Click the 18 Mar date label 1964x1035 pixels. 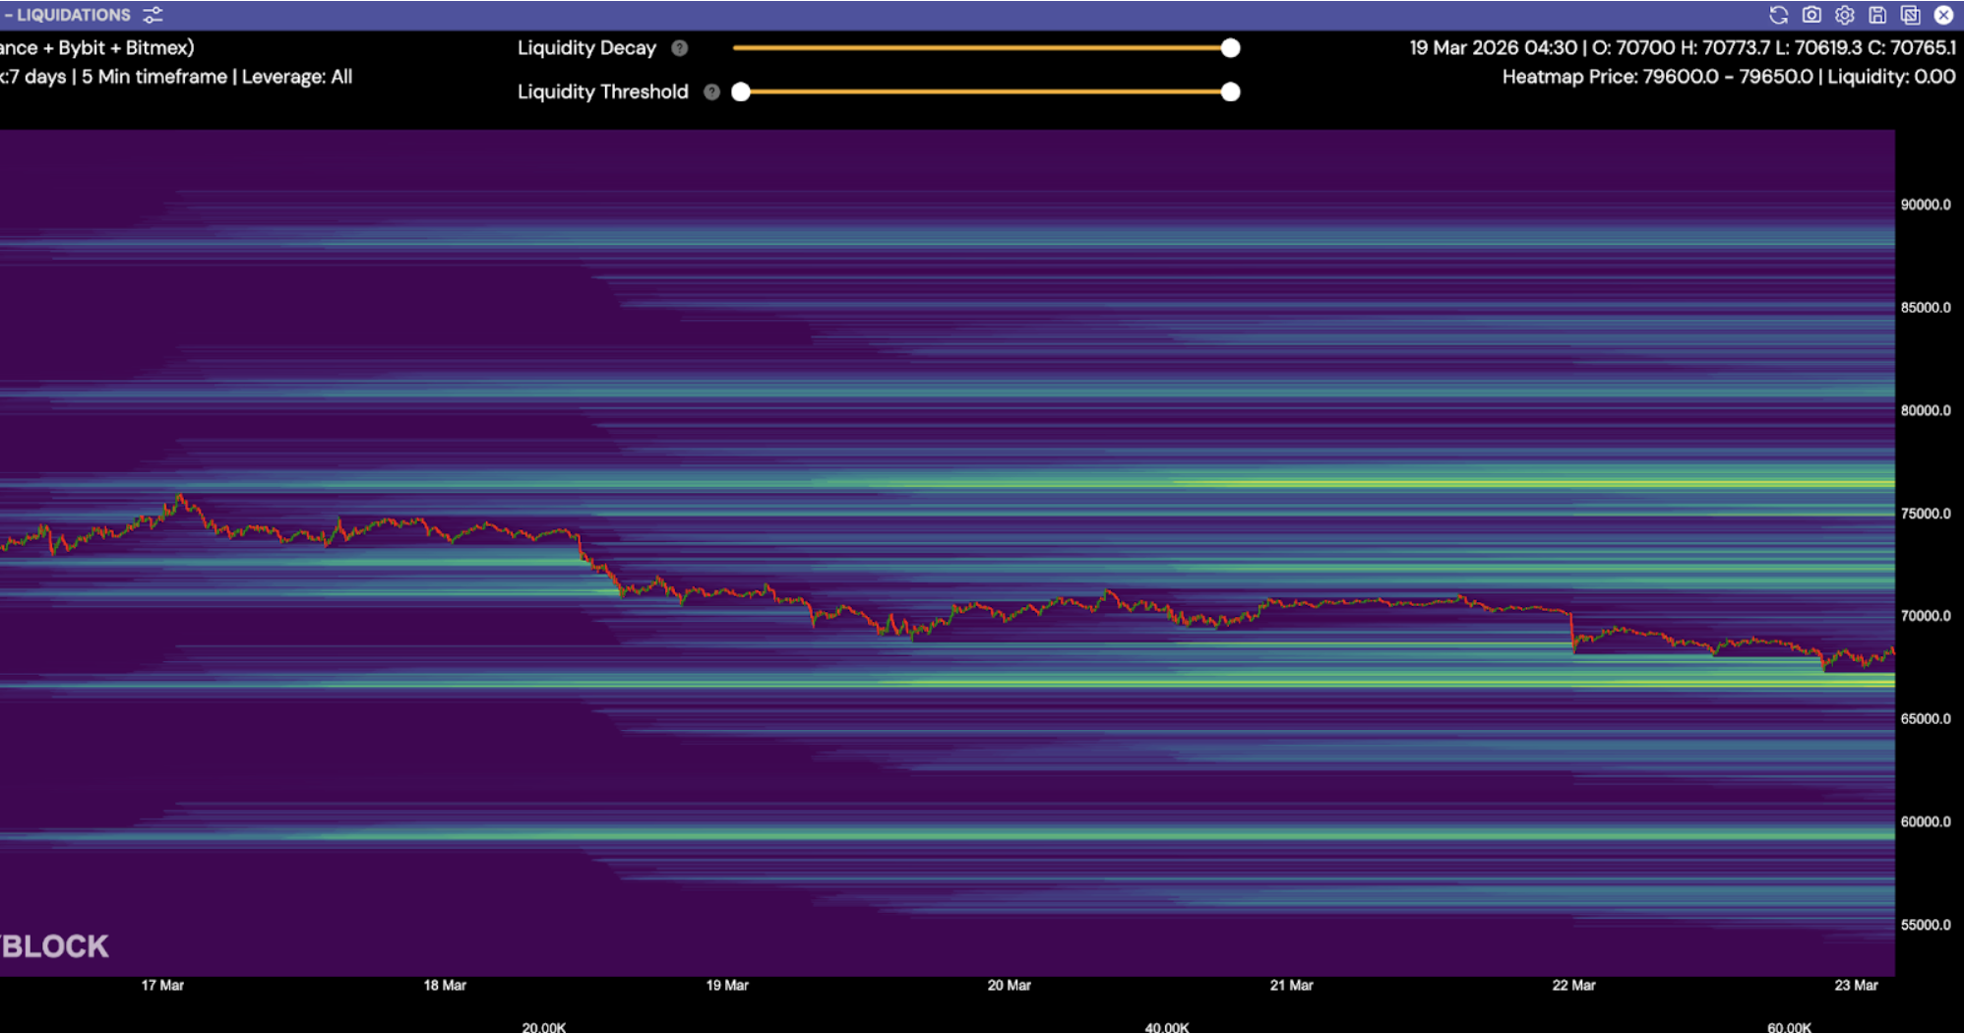[445, 985]
